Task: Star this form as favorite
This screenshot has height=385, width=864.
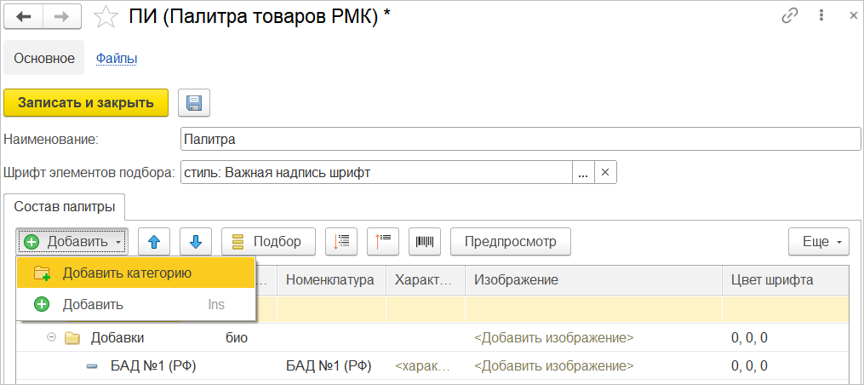Action: [x=106, y=17]
